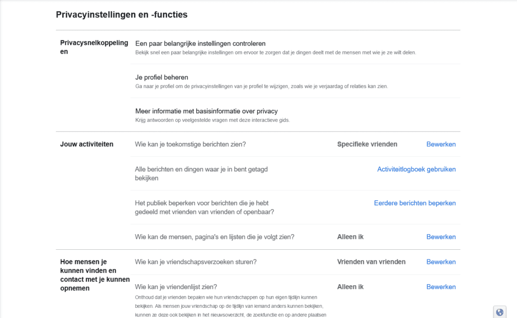This screenshot has width=517, height=318.
Task: Select 'Alleen ik' value for followed pages
Action: tap(350, 237)
